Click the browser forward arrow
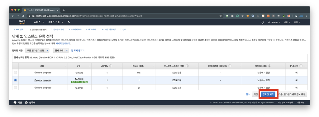Screen dimensions: 319x117 [x=18, y=16]
